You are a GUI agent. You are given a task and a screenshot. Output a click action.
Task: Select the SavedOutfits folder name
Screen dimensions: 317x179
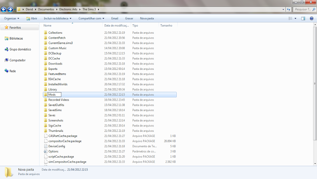[56, 105]
